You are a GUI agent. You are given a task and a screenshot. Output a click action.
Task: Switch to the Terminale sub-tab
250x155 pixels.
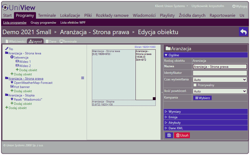pos(68,41)
